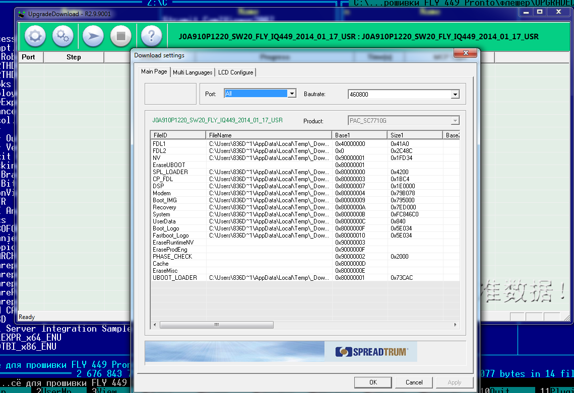Open the Bautrate dropdown set to 460800
The height and width of the screenshot is (393, 574).
coord(455,94)
